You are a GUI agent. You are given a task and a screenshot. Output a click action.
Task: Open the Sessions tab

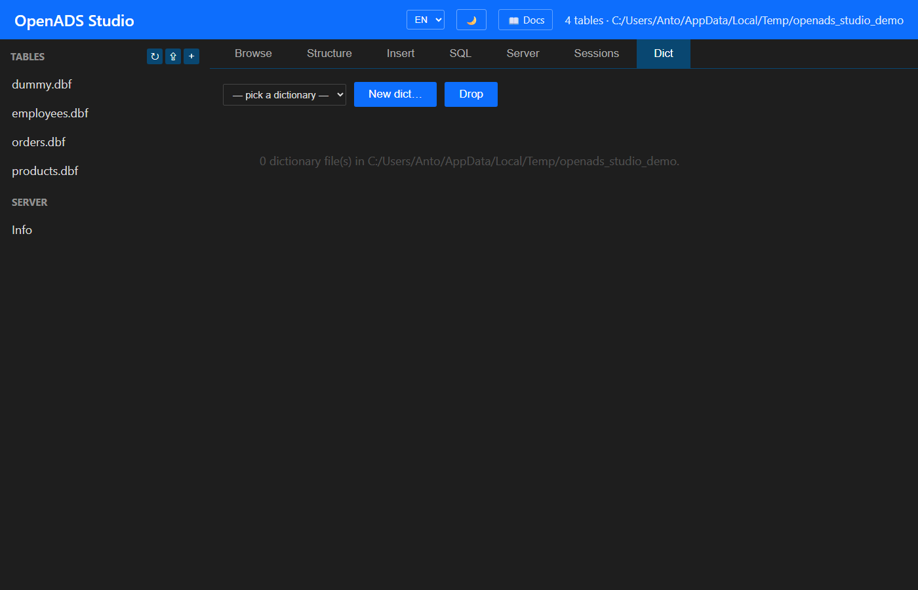(597, 54)
